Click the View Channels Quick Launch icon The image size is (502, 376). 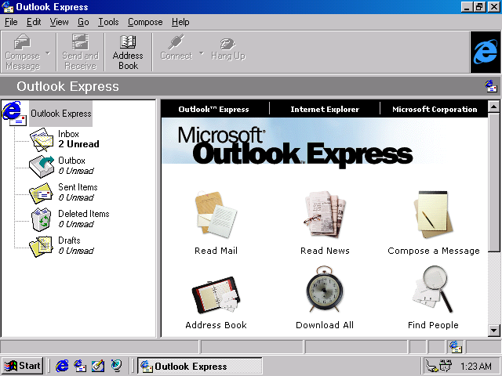coord(116,366)
